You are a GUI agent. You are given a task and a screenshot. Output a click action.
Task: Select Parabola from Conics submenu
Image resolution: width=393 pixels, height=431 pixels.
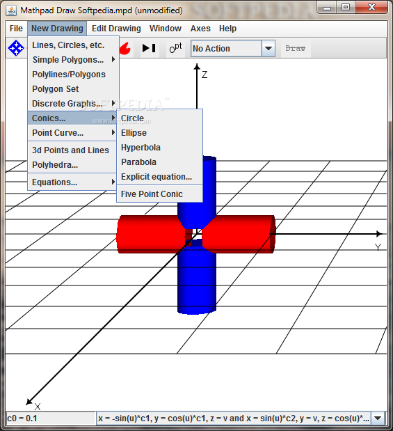160,162
